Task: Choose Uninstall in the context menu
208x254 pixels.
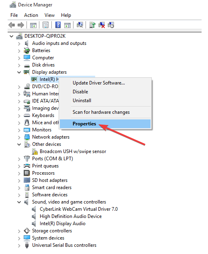Action: click(x=105, y=101)
